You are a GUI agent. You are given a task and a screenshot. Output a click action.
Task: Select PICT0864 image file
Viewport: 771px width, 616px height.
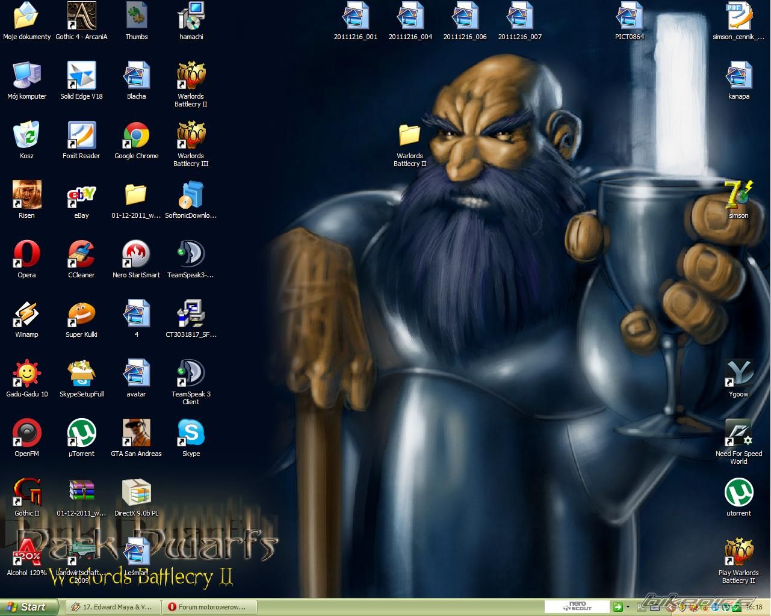click(x=630, y=16)
